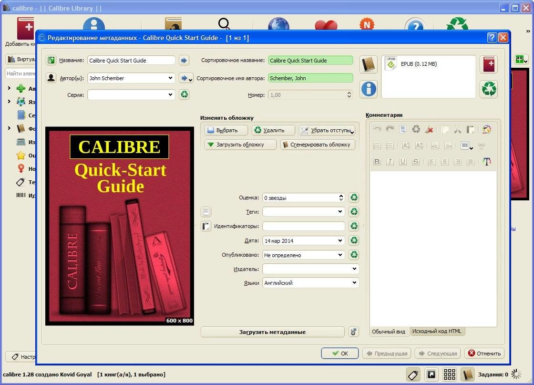The width and height of the screenshot is (534, 385).
Task: Clear the series with the recycle icon
Action: point(184,94)
